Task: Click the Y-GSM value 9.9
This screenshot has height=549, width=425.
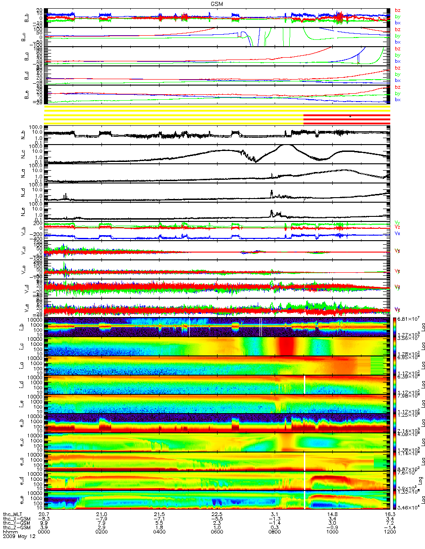Action: click(x=44, y=524)
